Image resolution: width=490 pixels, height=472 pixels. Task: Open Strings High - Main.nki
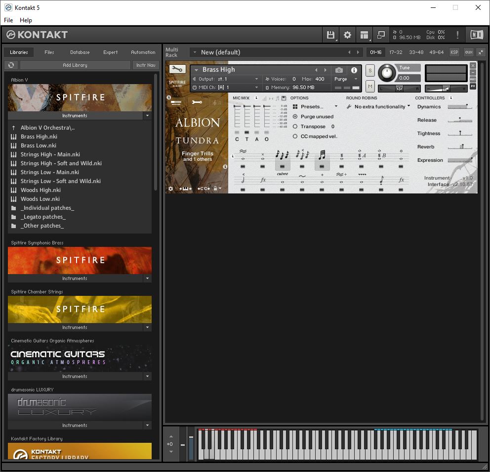point(50,154)
